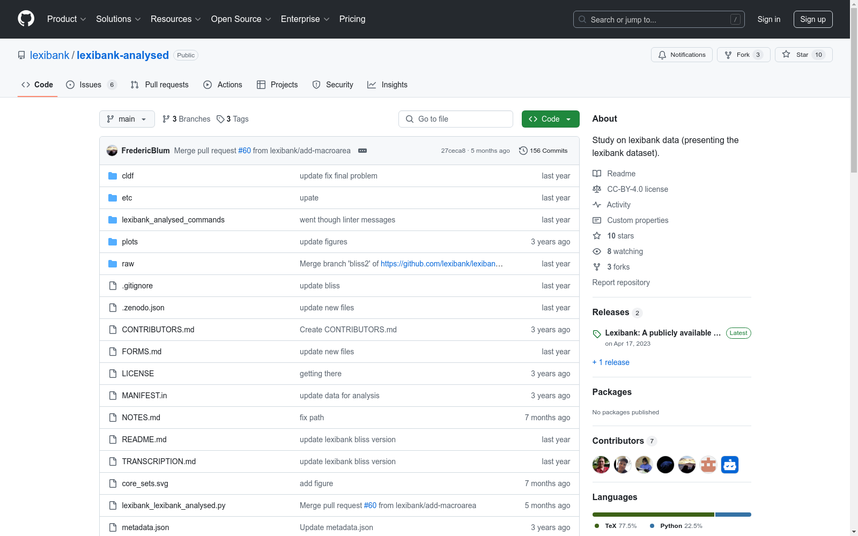Expand the Open Source menu
The image size is (858, 536).
click(x=241, y=19)
